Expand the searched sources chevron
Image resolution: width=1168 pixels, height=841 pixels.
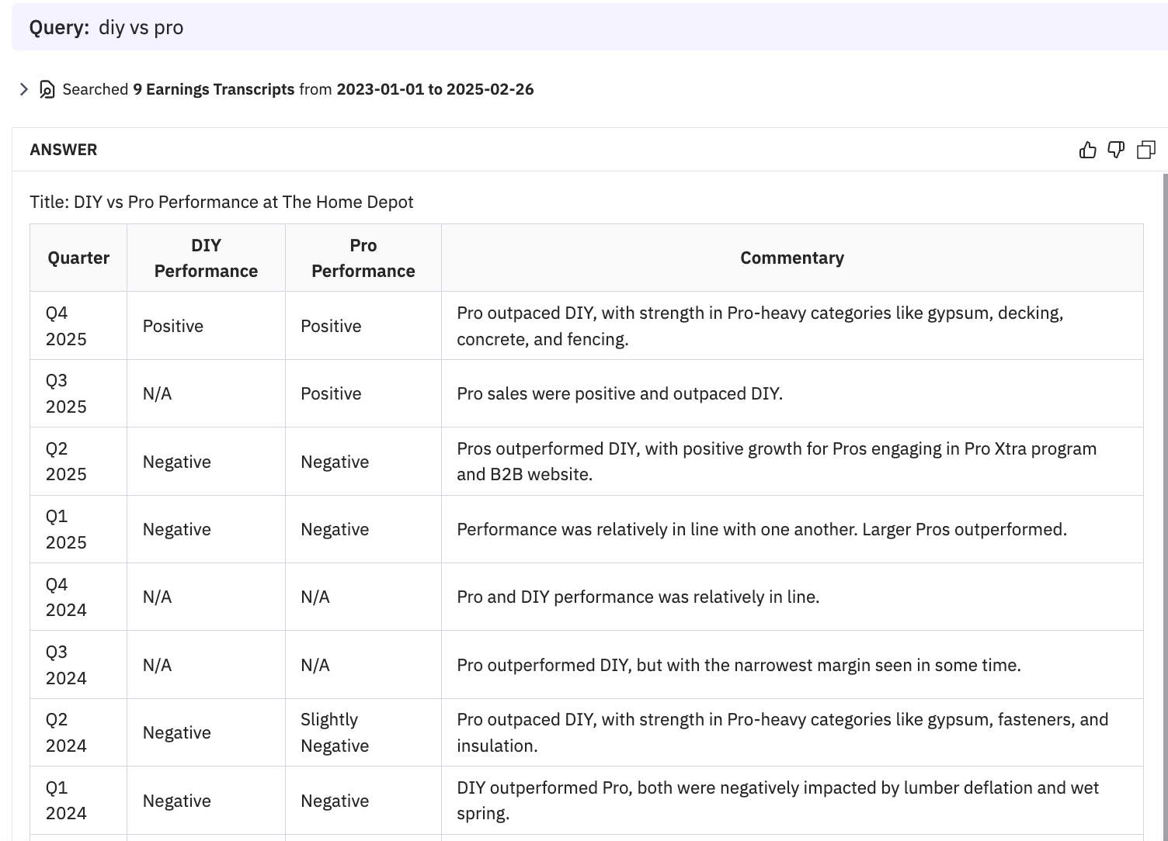(24, 89)
